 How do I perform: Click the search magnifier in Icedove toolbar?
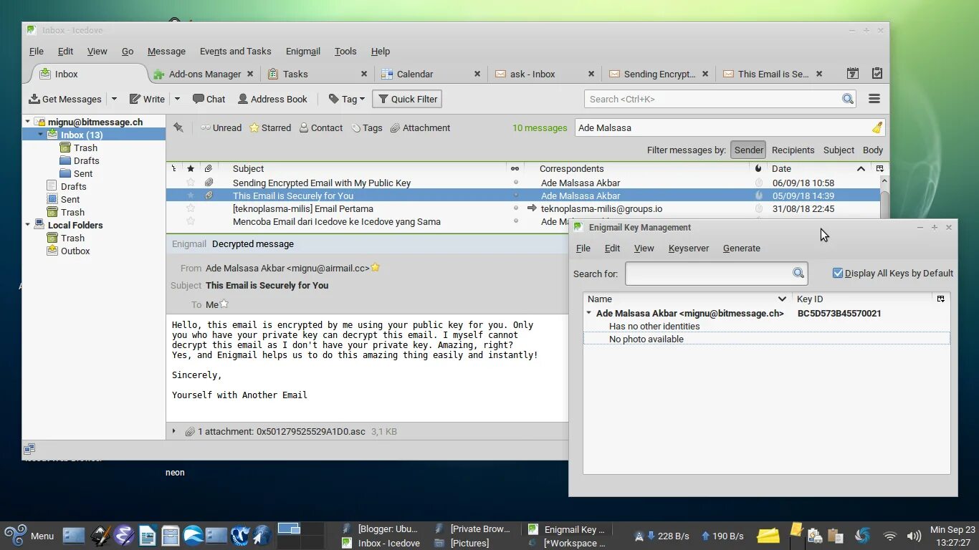tap(848, 99)
